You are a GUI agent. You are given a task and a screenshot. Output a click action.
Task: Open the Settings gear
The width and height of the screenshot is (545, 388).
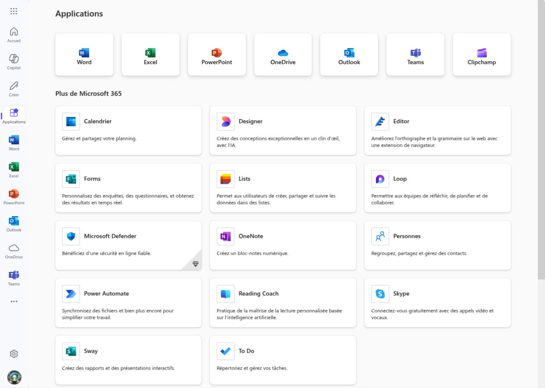coord(14,354)
